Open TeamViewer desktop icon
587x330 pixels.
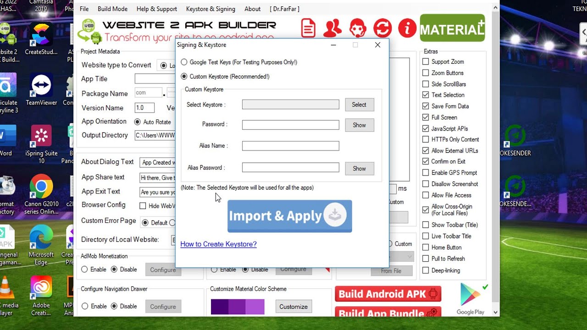pyautogui.click(x=41, y=89)
